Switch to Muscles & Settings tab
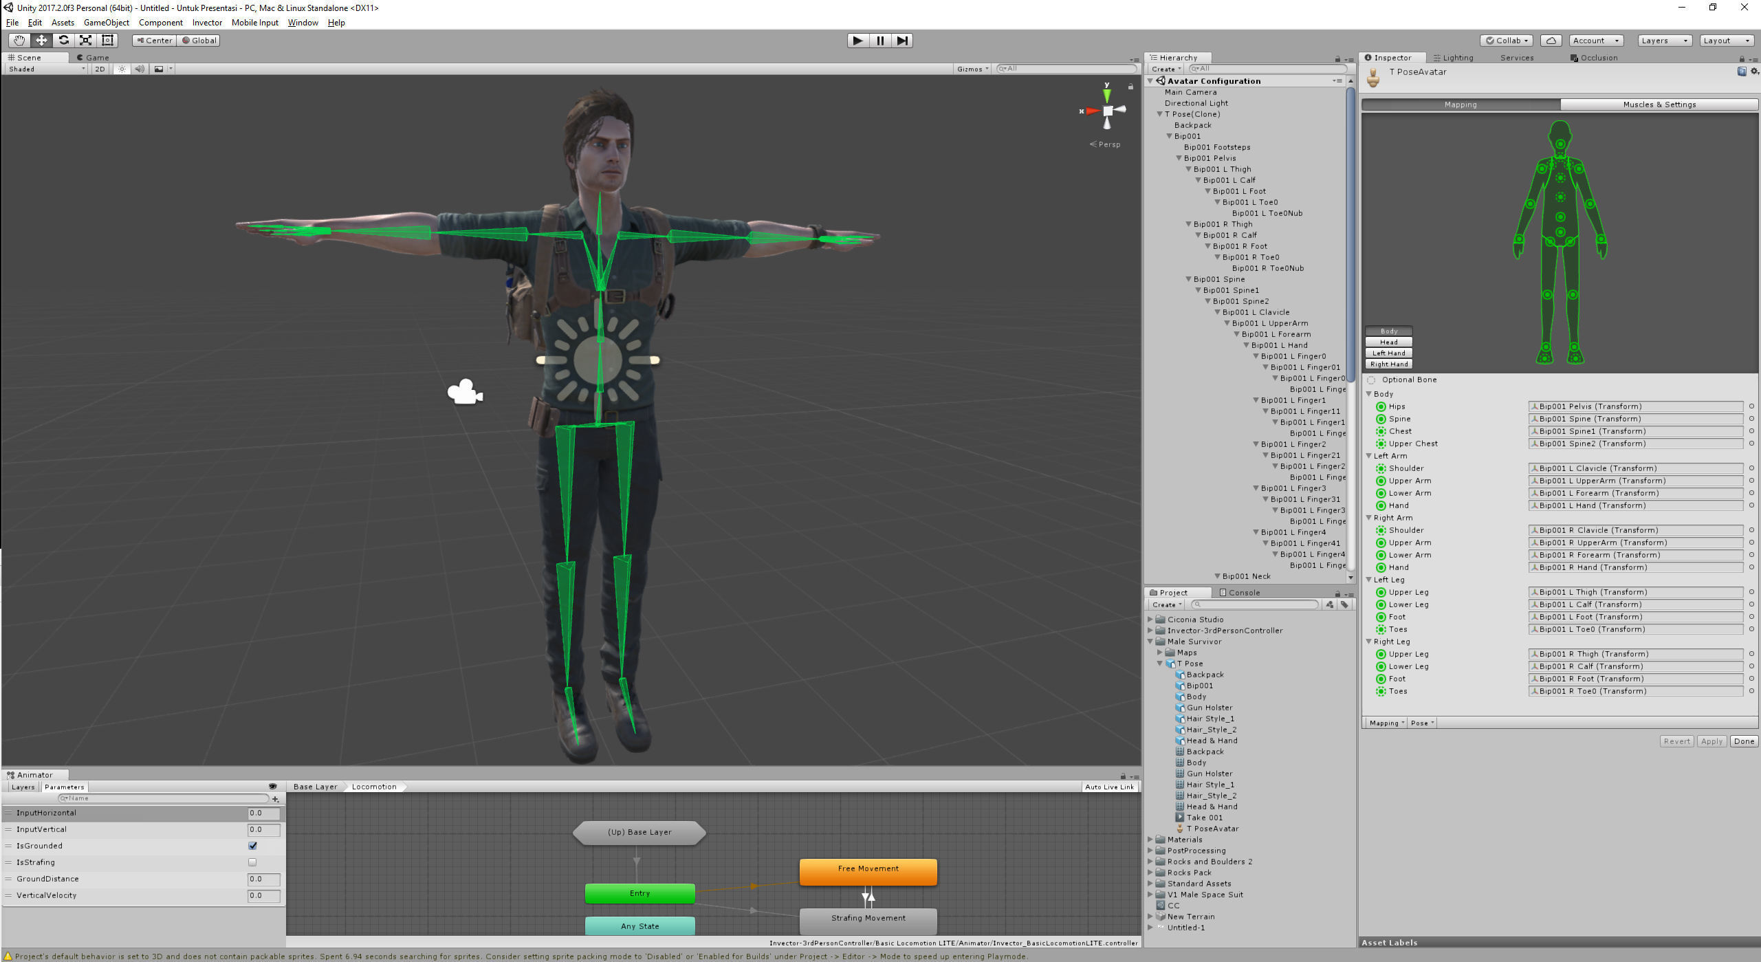 click(1659, 105)
